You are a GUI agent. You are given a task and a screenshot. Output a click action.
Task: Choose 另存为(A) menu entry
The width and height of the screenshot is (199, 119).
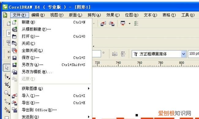[51, 65]
